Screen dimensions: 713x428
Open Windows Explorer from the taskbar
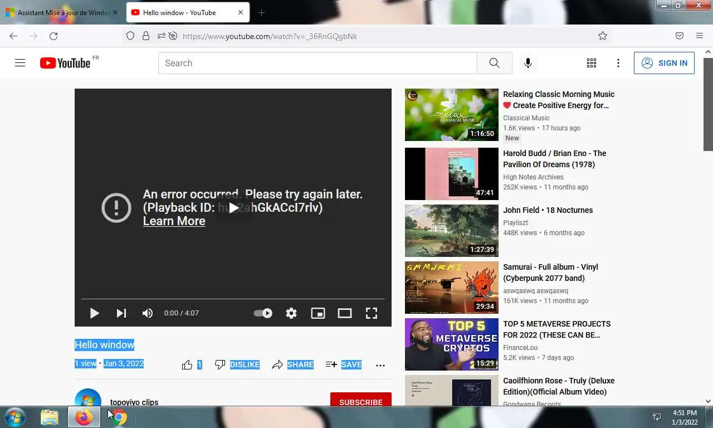pyautogui.click(x=50, y=417)
